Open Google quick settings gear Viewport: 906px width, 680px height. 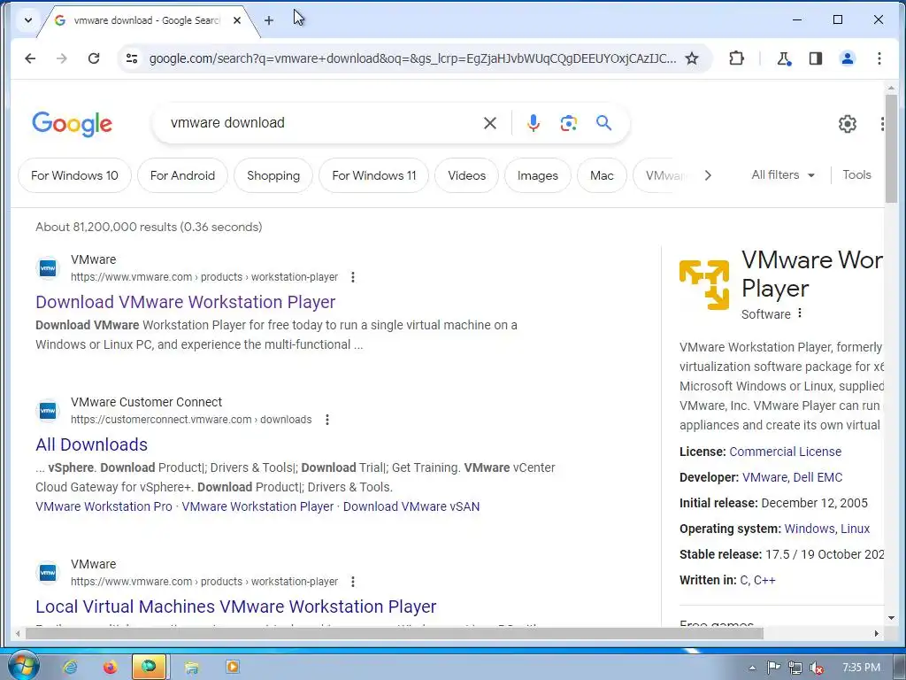(x=847, y=124)
